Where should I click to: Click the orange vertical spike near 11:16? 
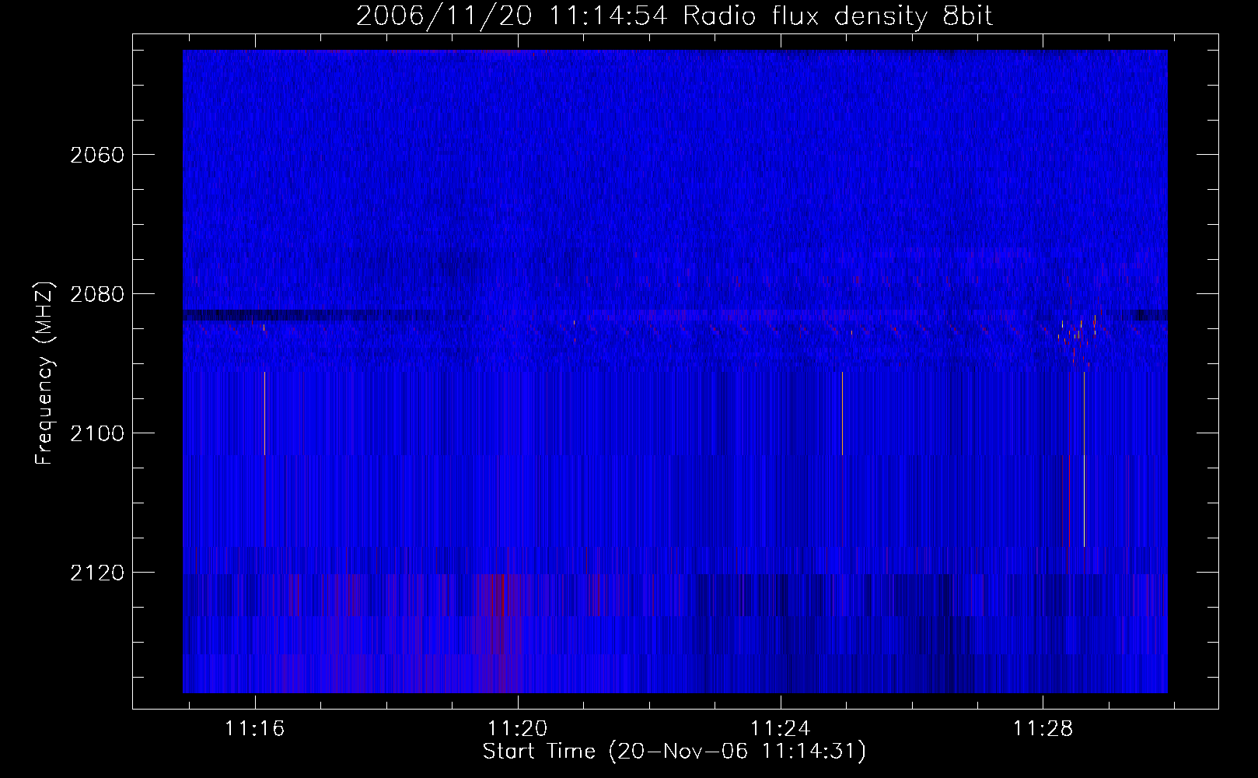pyautogui.click(x=264, y=413)
